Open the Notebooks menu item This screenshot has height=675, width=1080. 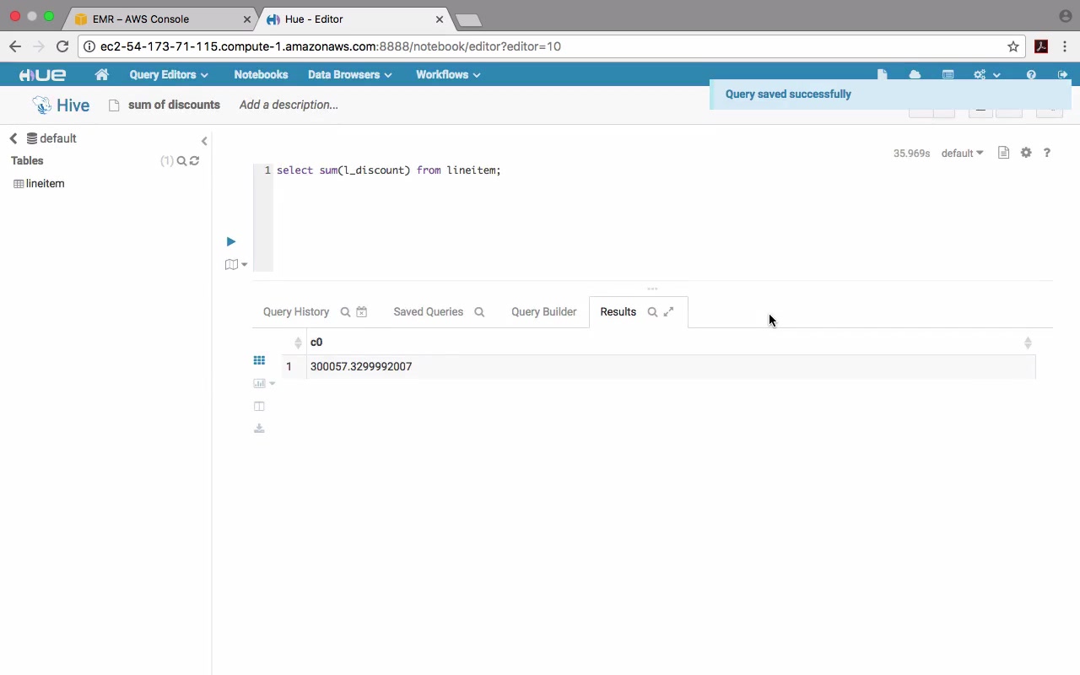[261, 74]
